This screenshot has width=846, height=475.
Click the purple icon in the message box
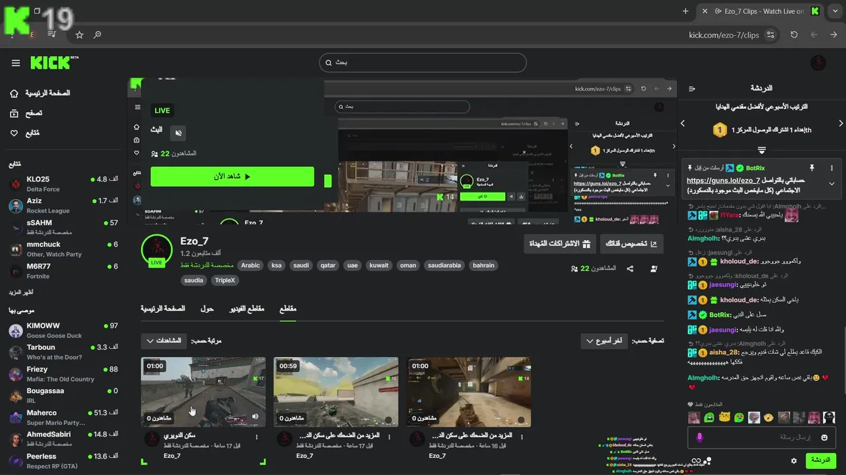pyautogui.click(x=700, y=437)
